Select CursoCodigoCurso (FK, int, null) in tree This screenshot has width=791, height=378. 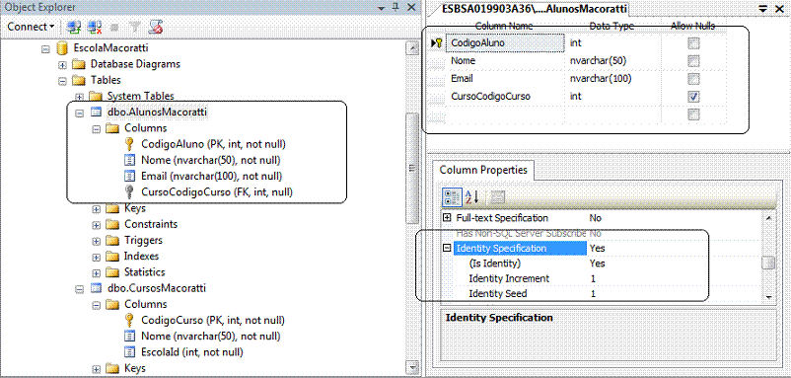(217, 191)
